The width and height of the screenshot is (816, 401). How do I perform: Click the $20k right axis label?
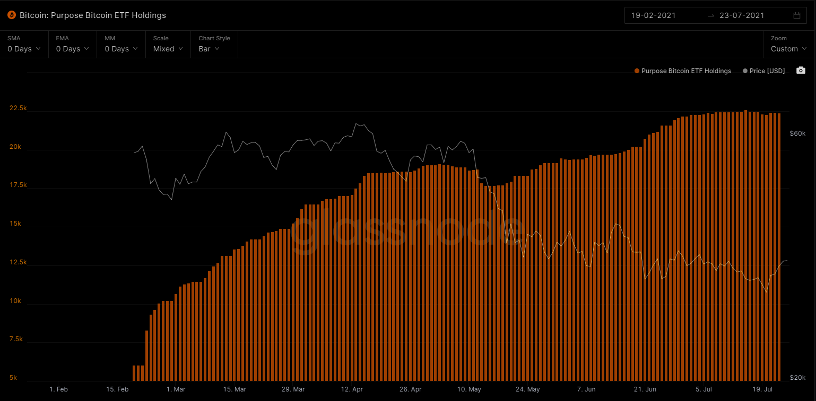(798, 378)
